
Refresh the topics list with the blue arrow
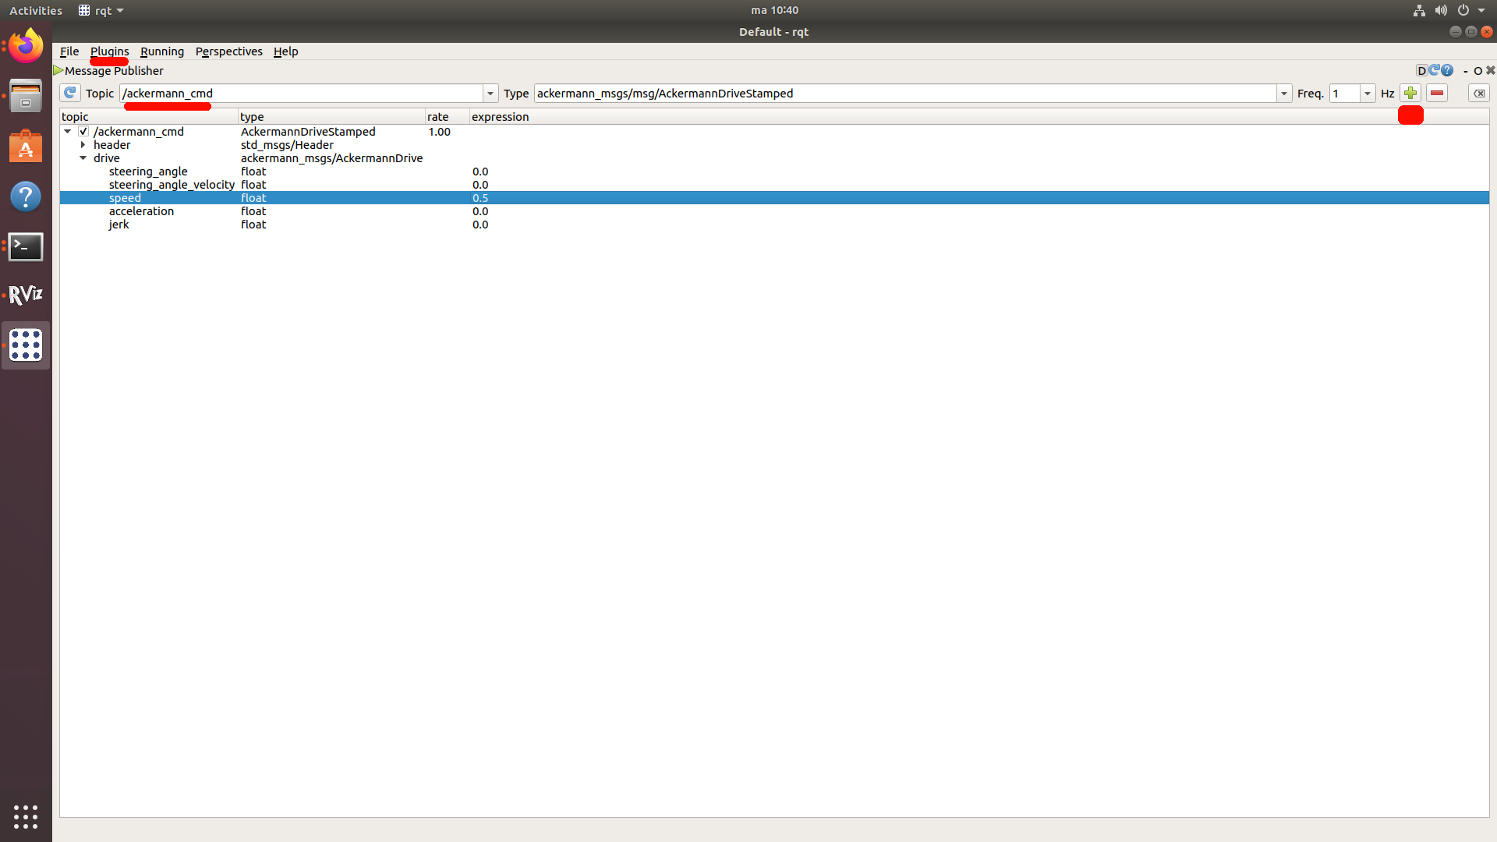point(70,94)
